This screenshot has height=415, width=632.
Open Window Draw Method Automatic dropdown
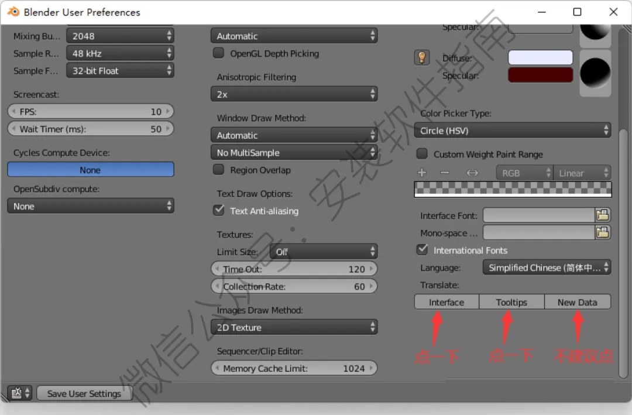pyautogui.click(x=294, y=135)
